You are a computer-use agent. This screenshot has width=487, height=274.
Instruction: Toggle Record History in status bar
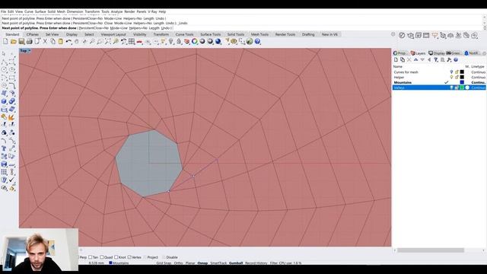(256, 263)
